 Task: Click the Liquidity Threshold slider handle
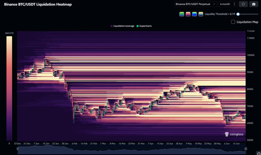point(238,14)
